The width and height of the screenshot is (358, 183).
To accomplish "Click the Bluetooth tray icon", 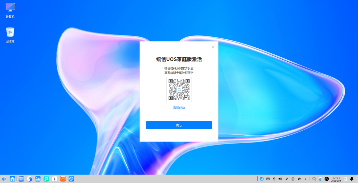I will 293,179.
